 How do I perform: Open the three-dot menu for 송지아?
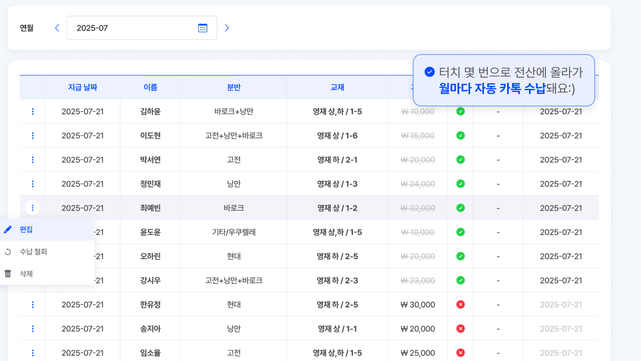pos(33,329)
